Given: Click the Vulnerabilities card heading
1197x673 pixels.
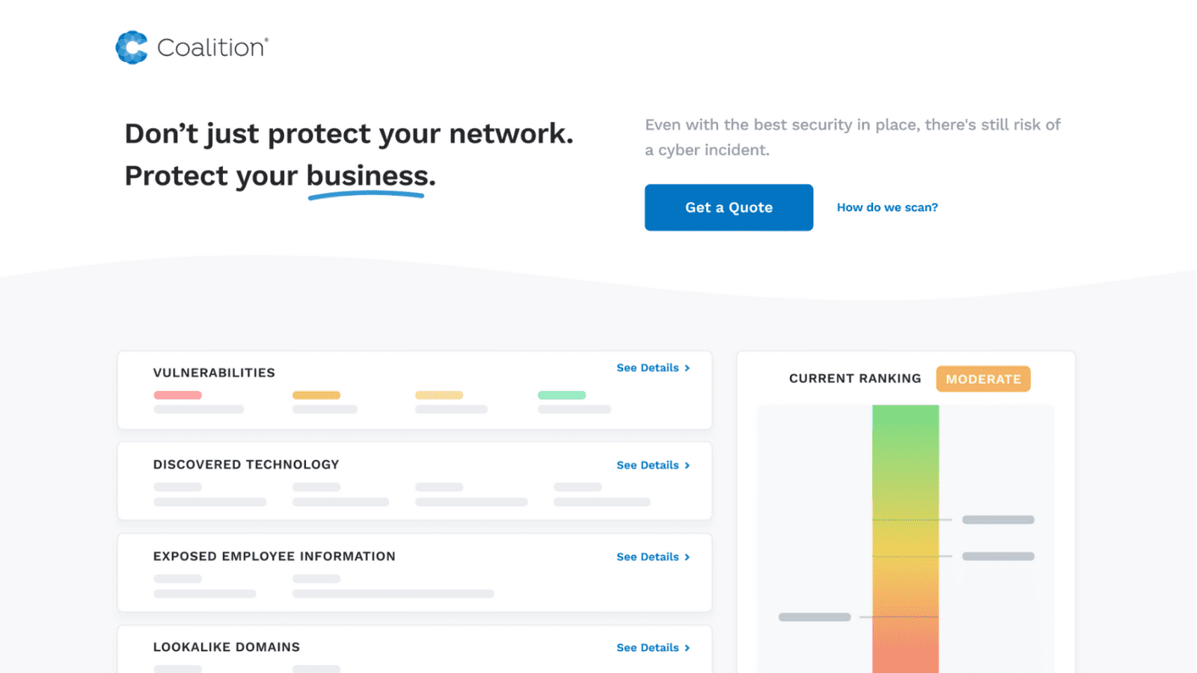Looking at the screenshot, I should click(214, 372).
